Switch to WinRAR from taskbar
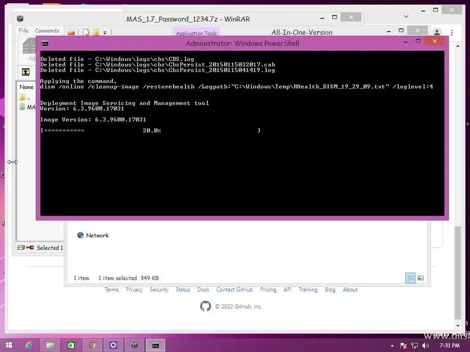 click(x=134, y=345)
